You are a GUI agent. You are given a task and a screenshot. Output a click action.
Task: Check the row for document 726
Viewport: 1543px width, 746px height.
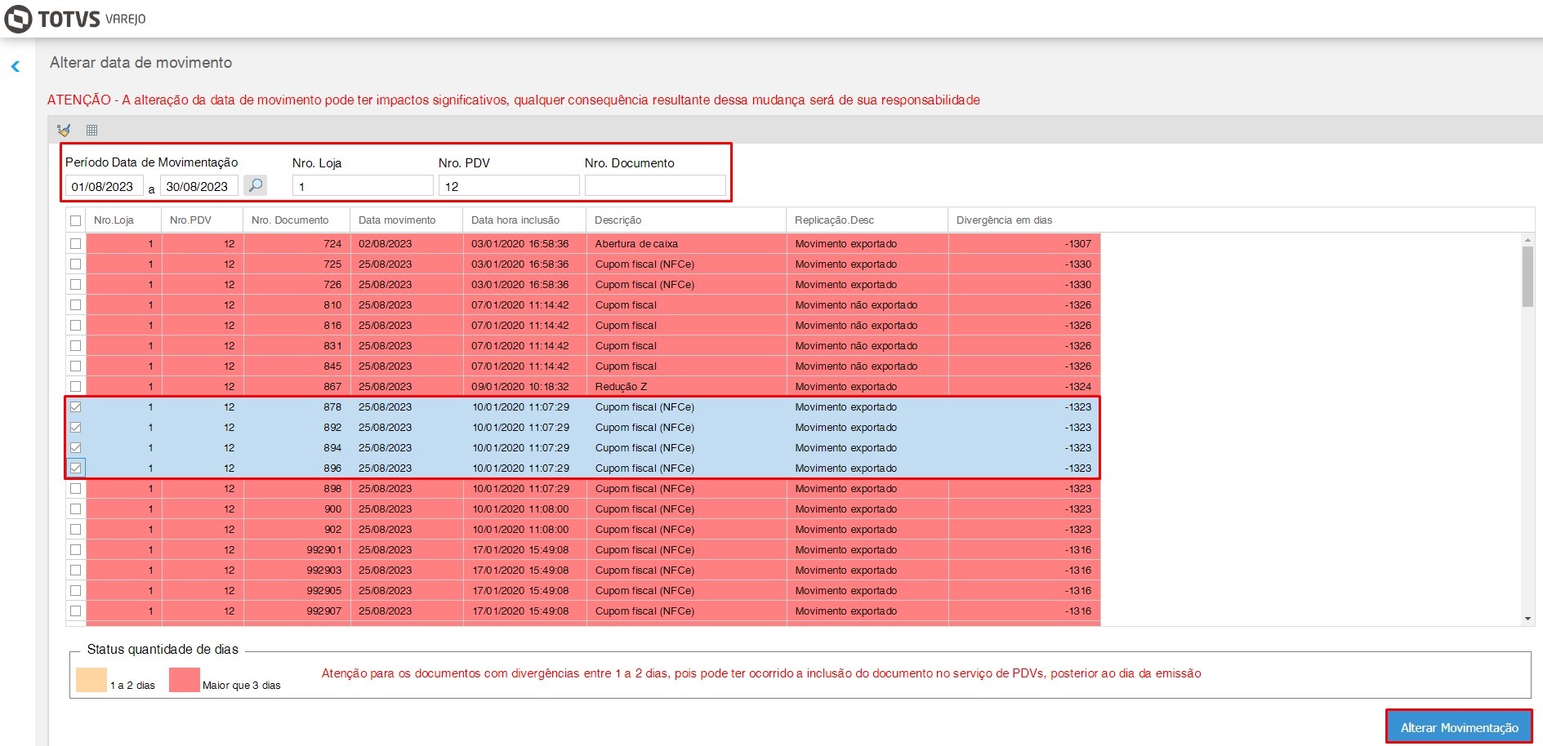pos(76,284)
